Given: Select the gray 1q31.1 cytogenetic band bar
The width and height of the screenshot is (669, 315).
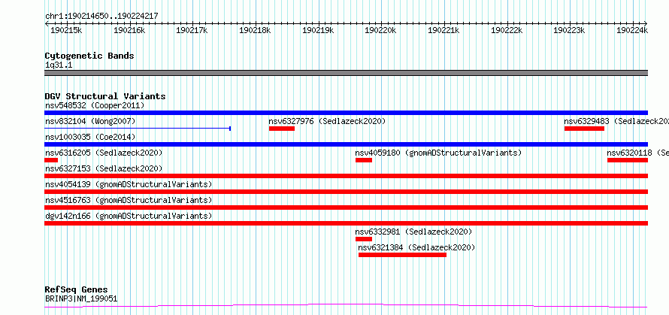Looking at the screenshot, I should (x=346, y=73).
